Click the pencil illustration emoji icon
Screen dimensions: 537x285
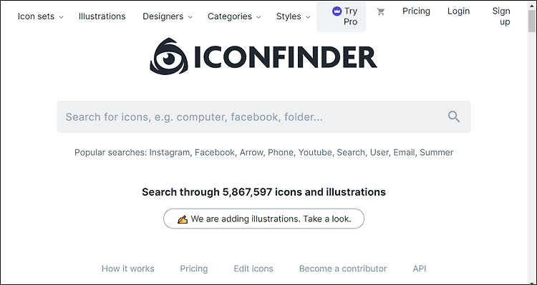183,219
